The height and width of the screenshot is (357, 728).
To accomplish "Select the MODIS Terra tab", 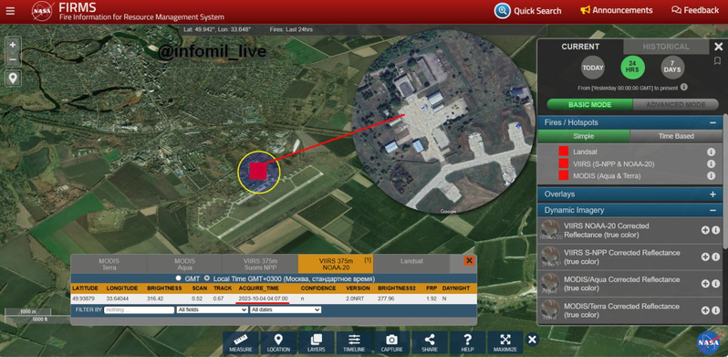I will [109, 264].
